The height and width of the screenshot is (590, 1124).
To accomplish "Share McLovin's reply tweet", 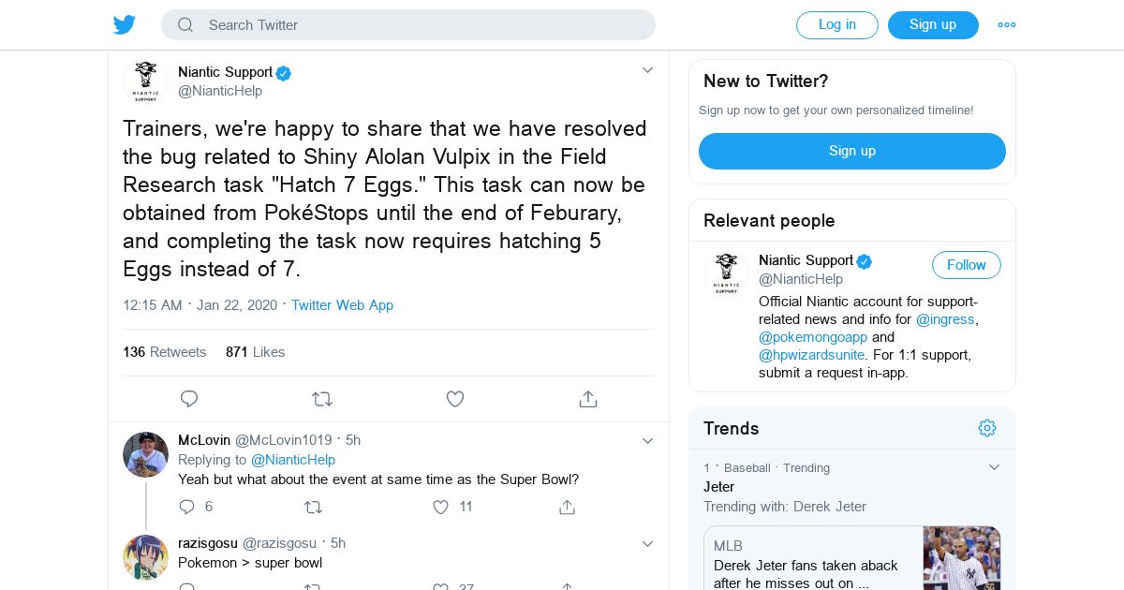I will click(x=567, y=507).
